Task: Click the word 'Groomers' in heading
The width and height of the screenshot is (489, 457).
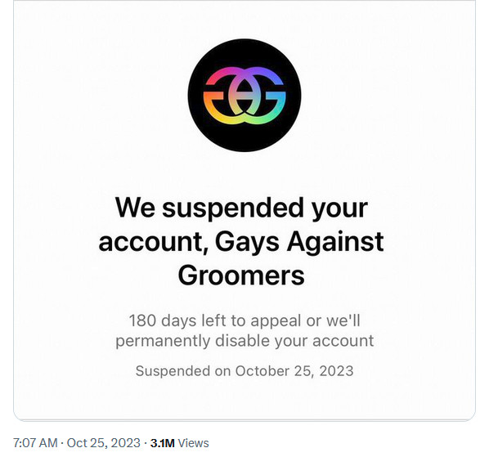Action: click(241, 276)
